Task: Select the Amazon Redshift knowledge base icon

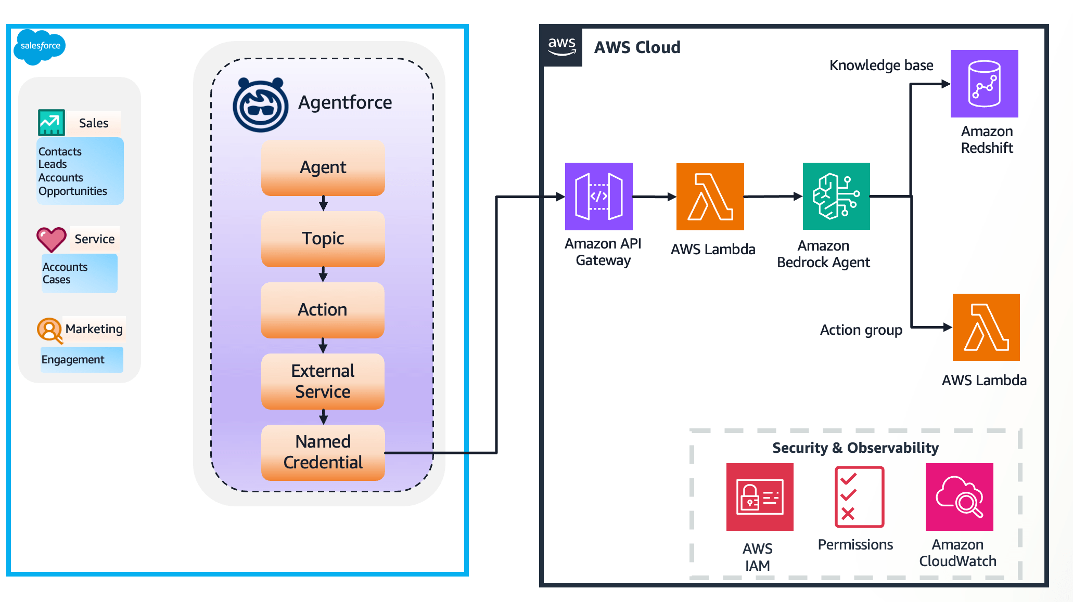Action: (984, 84)
